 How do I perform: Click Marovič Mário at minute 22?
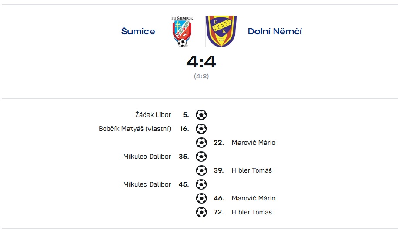click(254, 143)
